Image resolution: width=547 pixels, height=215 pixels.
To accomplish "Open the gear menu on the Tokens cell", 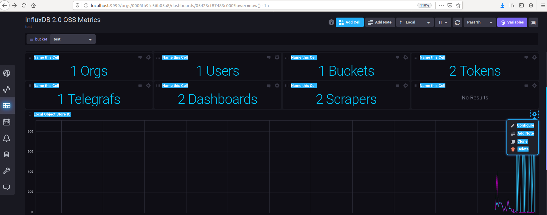I will [x=534, y=57].
